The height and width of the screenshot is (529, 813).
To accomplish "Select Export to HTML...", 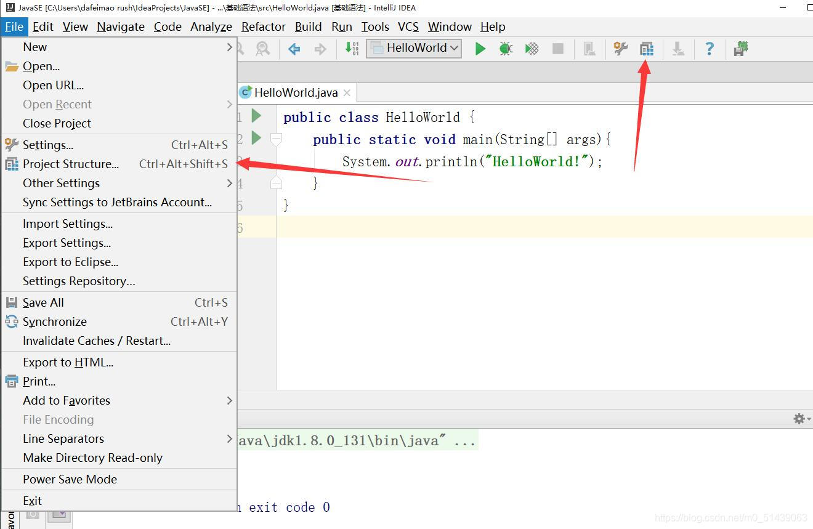I will point(119,362).
